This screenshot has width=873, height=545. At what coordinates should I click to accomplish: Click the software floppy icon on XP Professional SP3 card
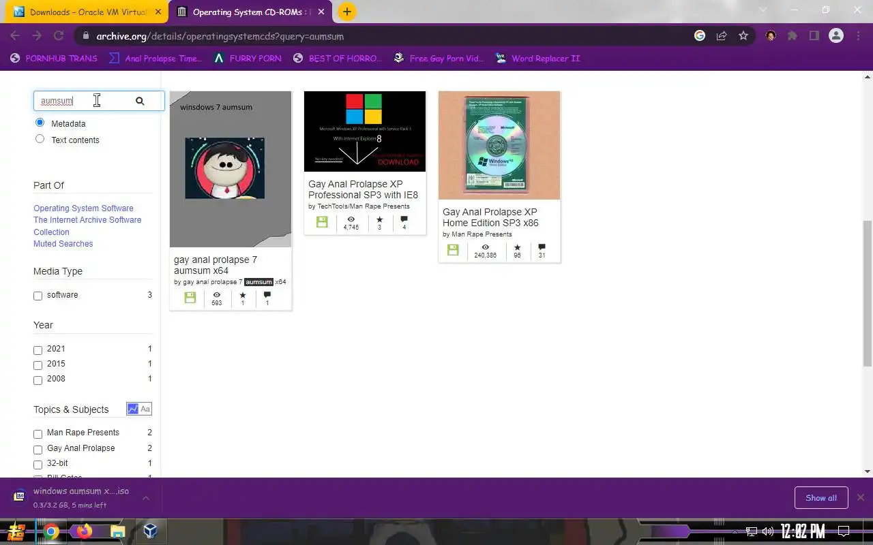point(322,222)
